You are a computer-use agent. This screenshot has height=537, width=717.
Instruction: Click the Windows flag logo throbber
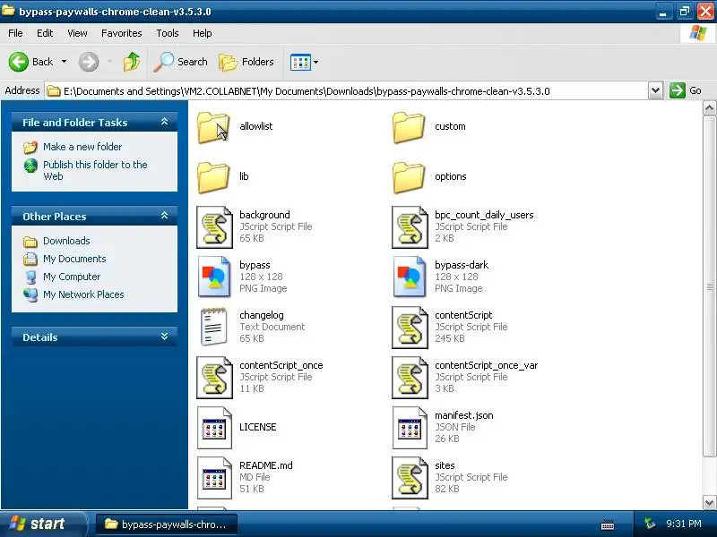click(698, 33)
